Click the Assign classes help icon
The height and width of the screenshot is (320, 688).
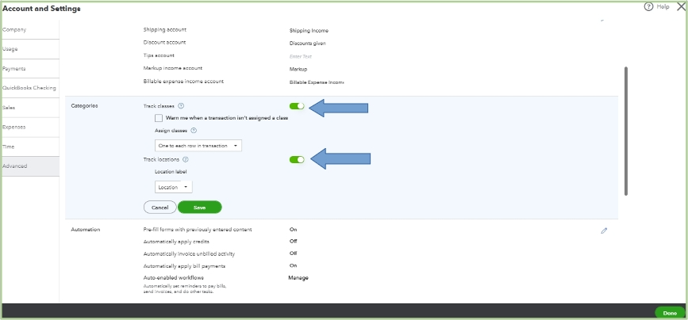pyautogui.click(x=194, y=131)
